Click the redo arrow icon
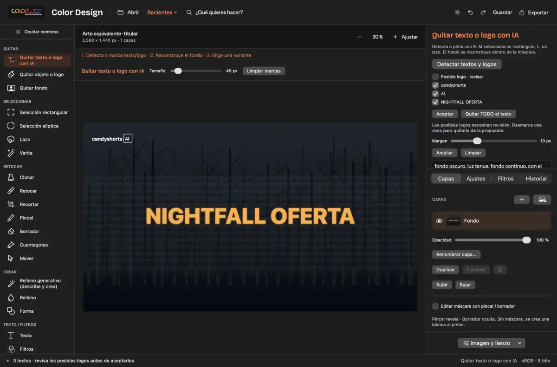The width and height of the screenshot is (557, 367). click(x=483, y=13)
